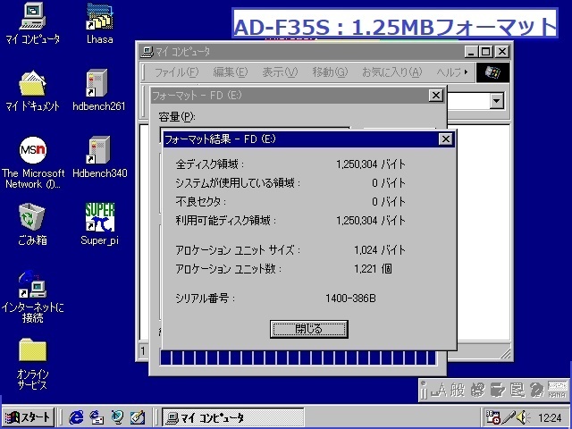The width and height of the screenshot is (572, 429).
Task: Click the 1,024 バイト allocation unit size
Action: 379,250
